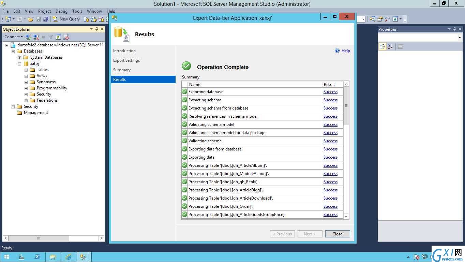Image resolution: width=465 pixels, height=262 pixels.
Task: Open Success link for Exporting database
Action: (330, 92)
